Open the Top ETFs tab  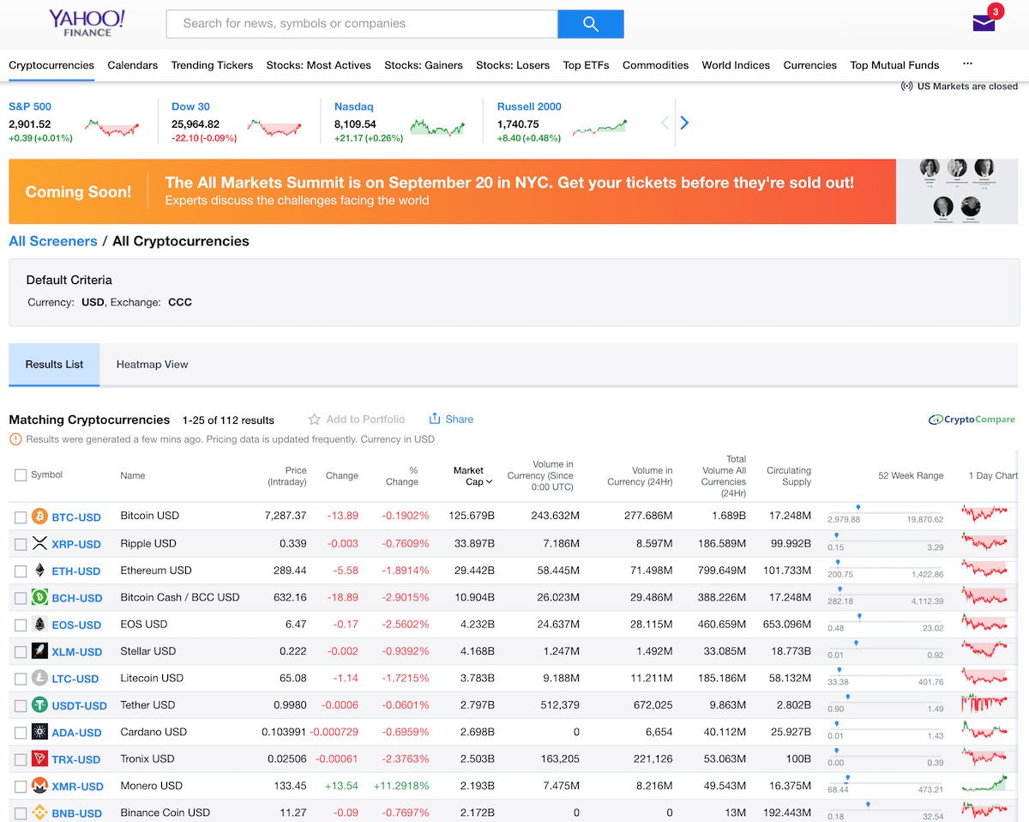pyautogui.click(x=586, y=65)
